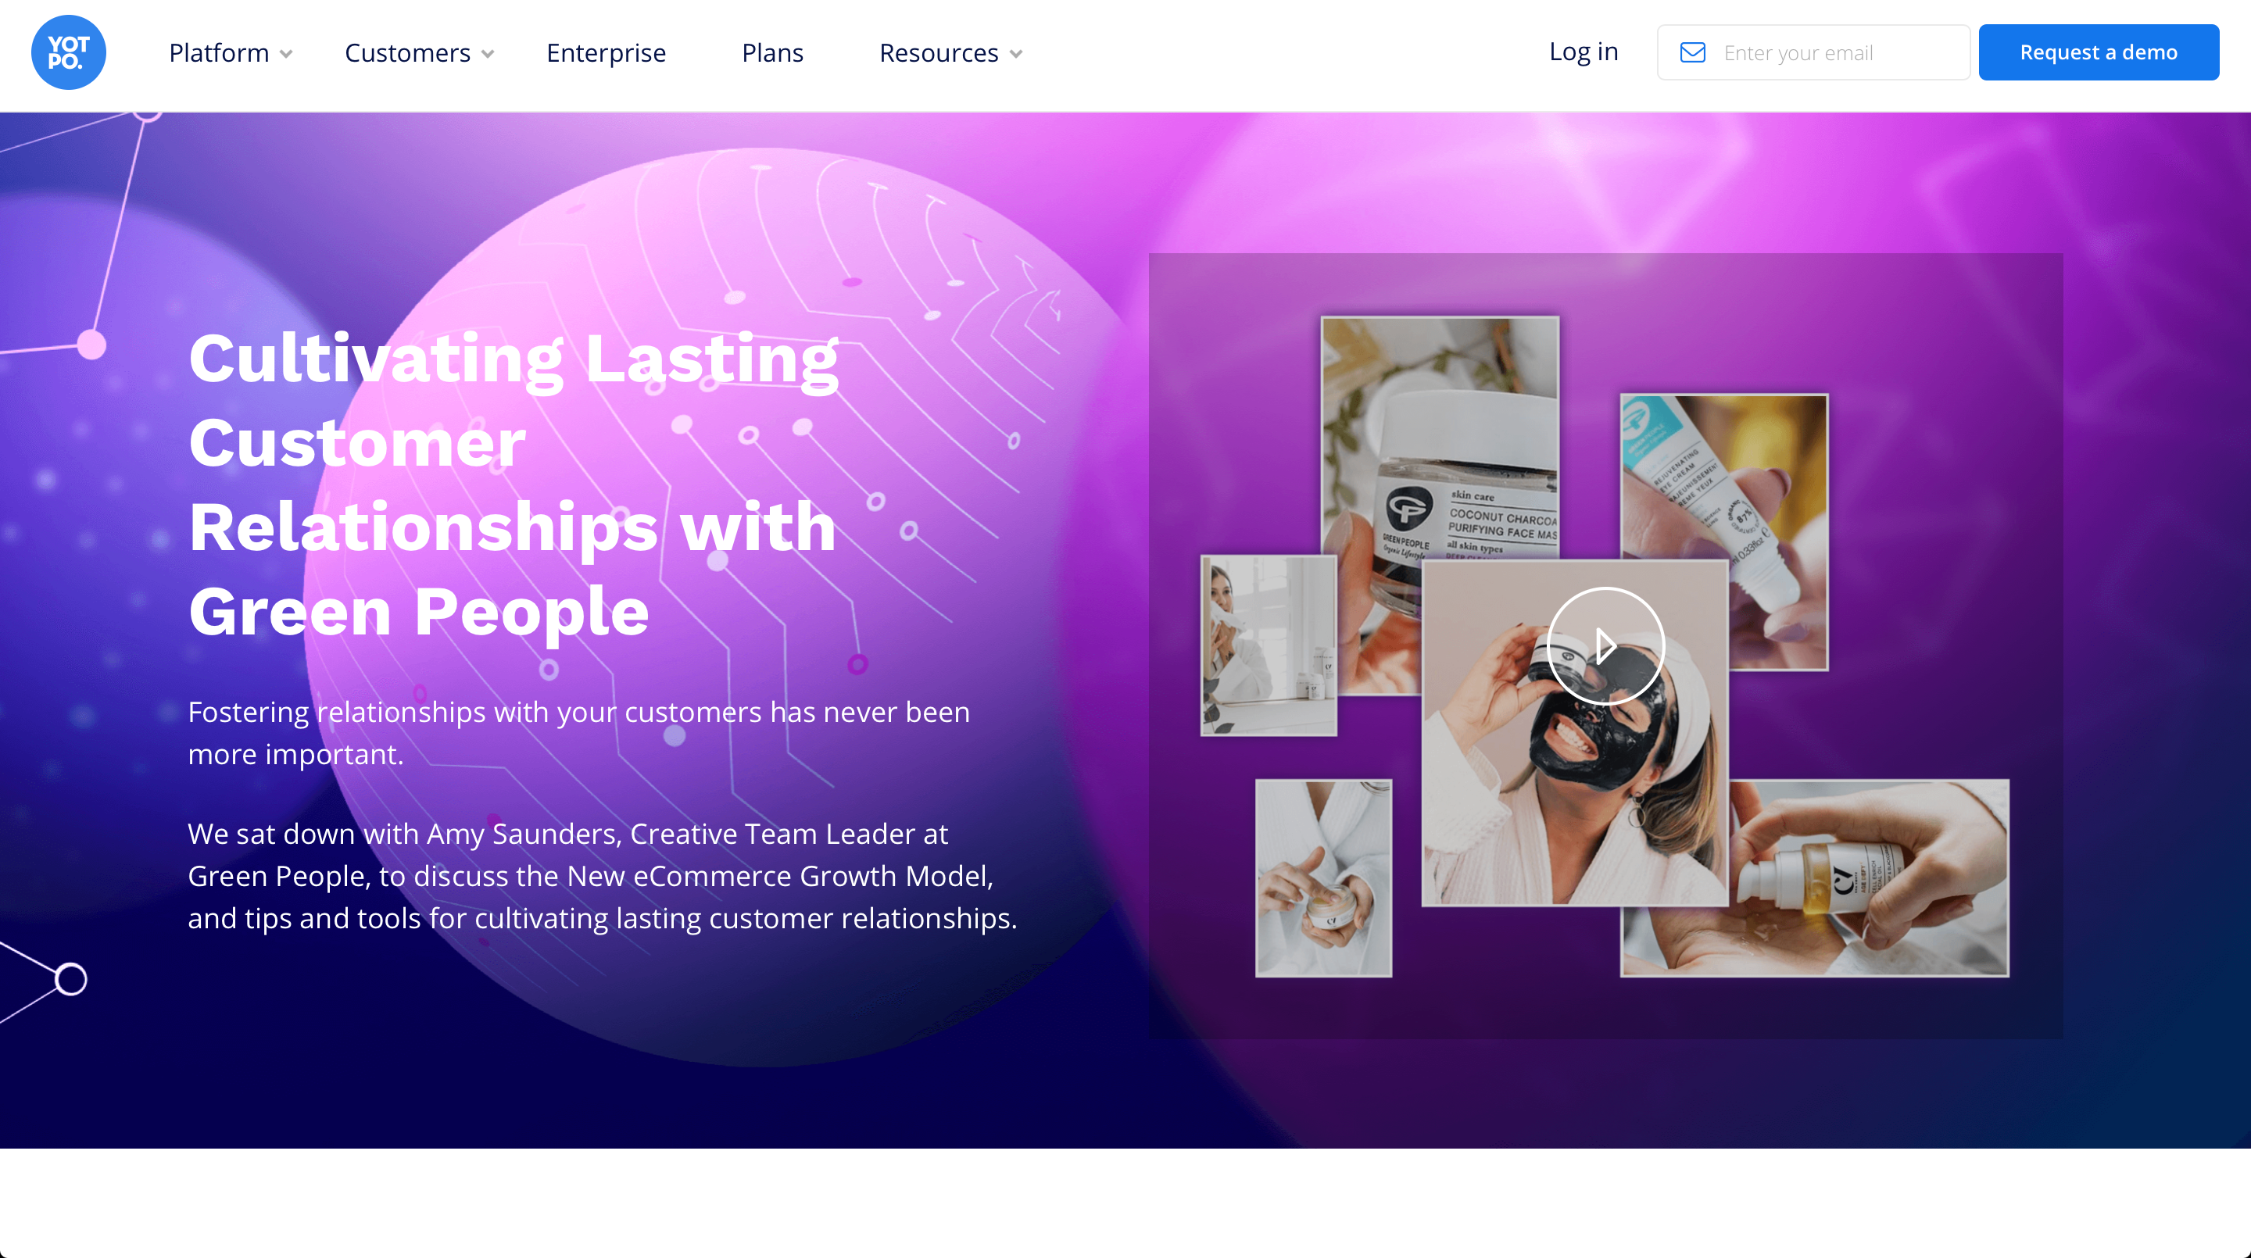Screen dimensions: 2251x1258
Task: Play the Green People video
Action: (1605, 645)
